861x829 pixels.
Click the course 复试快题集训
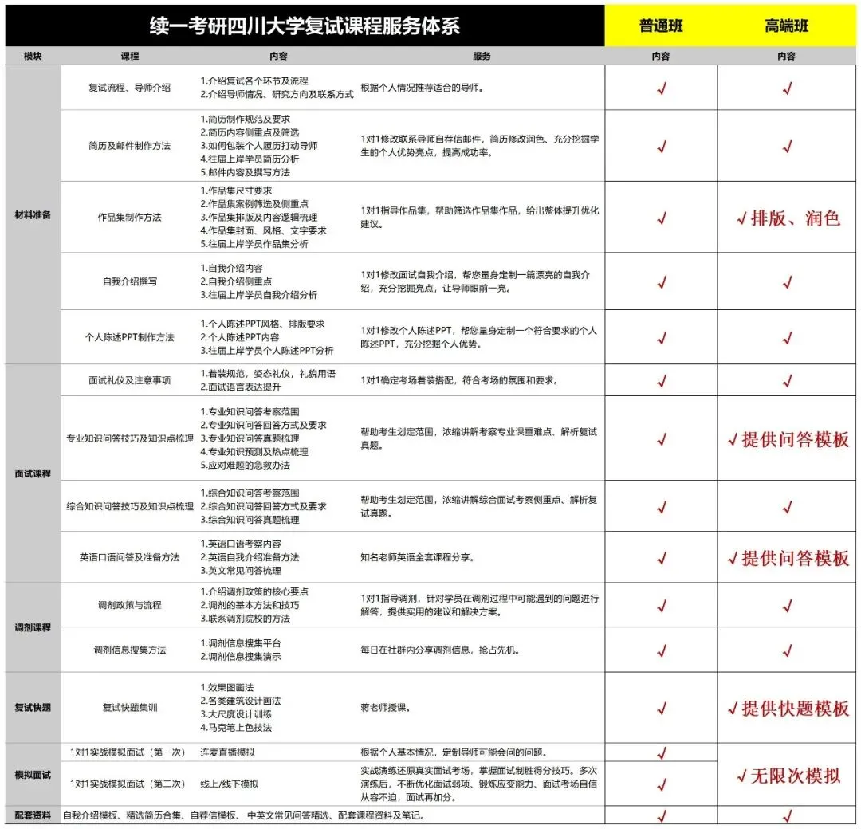pos(130,708)
